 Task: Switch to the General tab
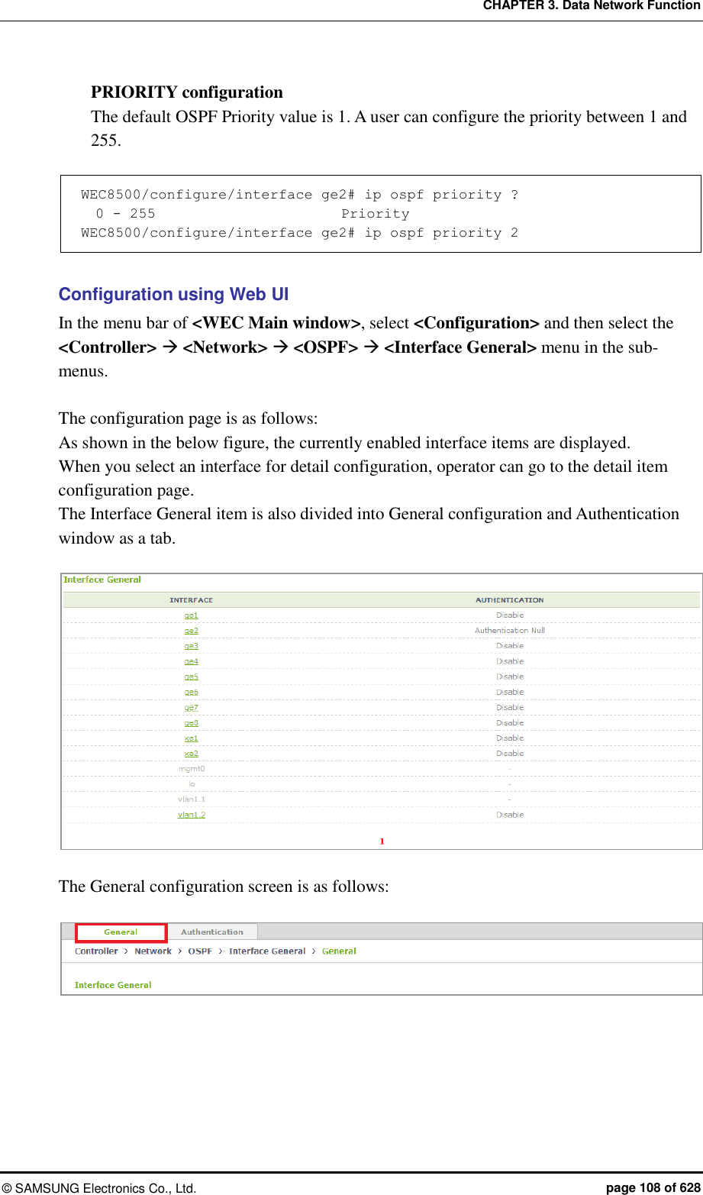coord(121,932)
